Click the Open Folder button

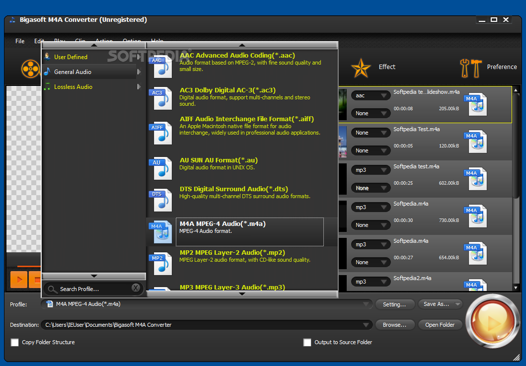440,325
